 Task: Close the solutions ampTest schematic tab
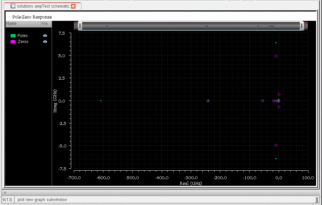click(x=73, y=6)
